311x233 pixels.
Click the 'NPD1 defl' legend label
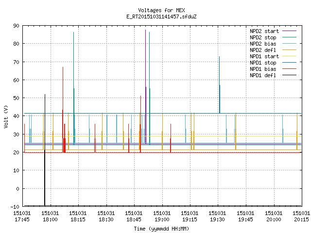coord(263,76)
